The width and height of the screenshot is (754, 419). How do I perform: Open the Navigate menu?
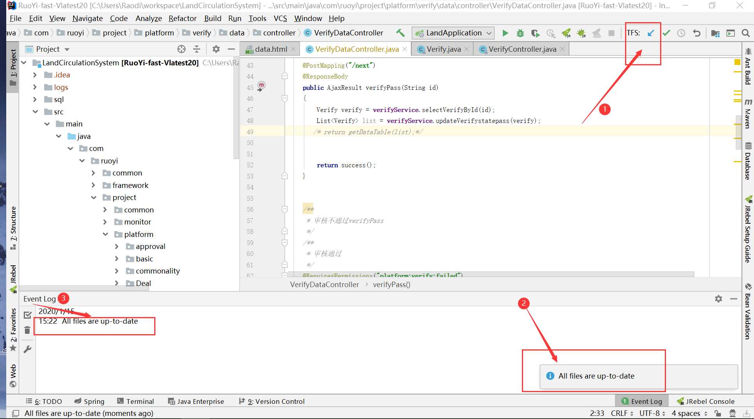click(87, 18)
